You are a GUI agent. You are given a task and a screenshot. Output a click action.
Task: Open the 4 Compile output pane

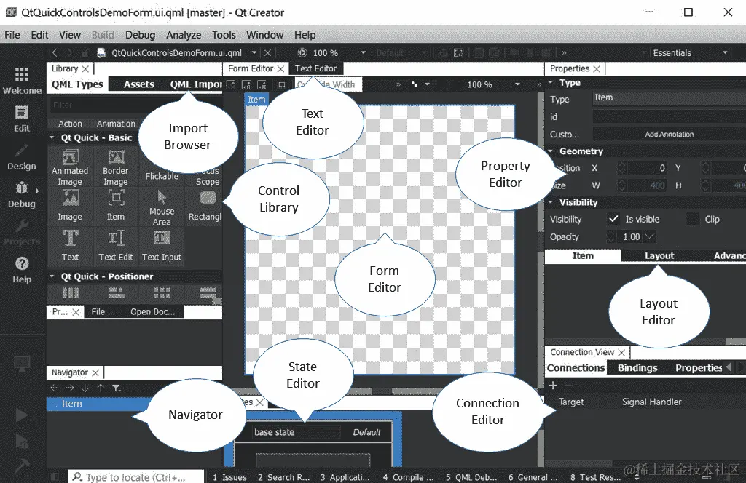(408, 477)
